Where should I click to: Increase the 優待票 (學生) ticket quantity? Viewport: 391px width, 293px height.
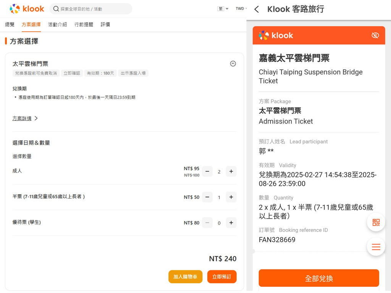point(231,223)
